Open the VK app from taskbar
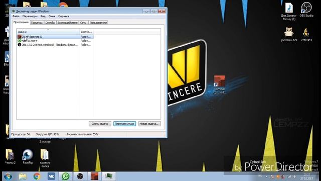This screenshot has height=181, width=321. pos(51,176)
